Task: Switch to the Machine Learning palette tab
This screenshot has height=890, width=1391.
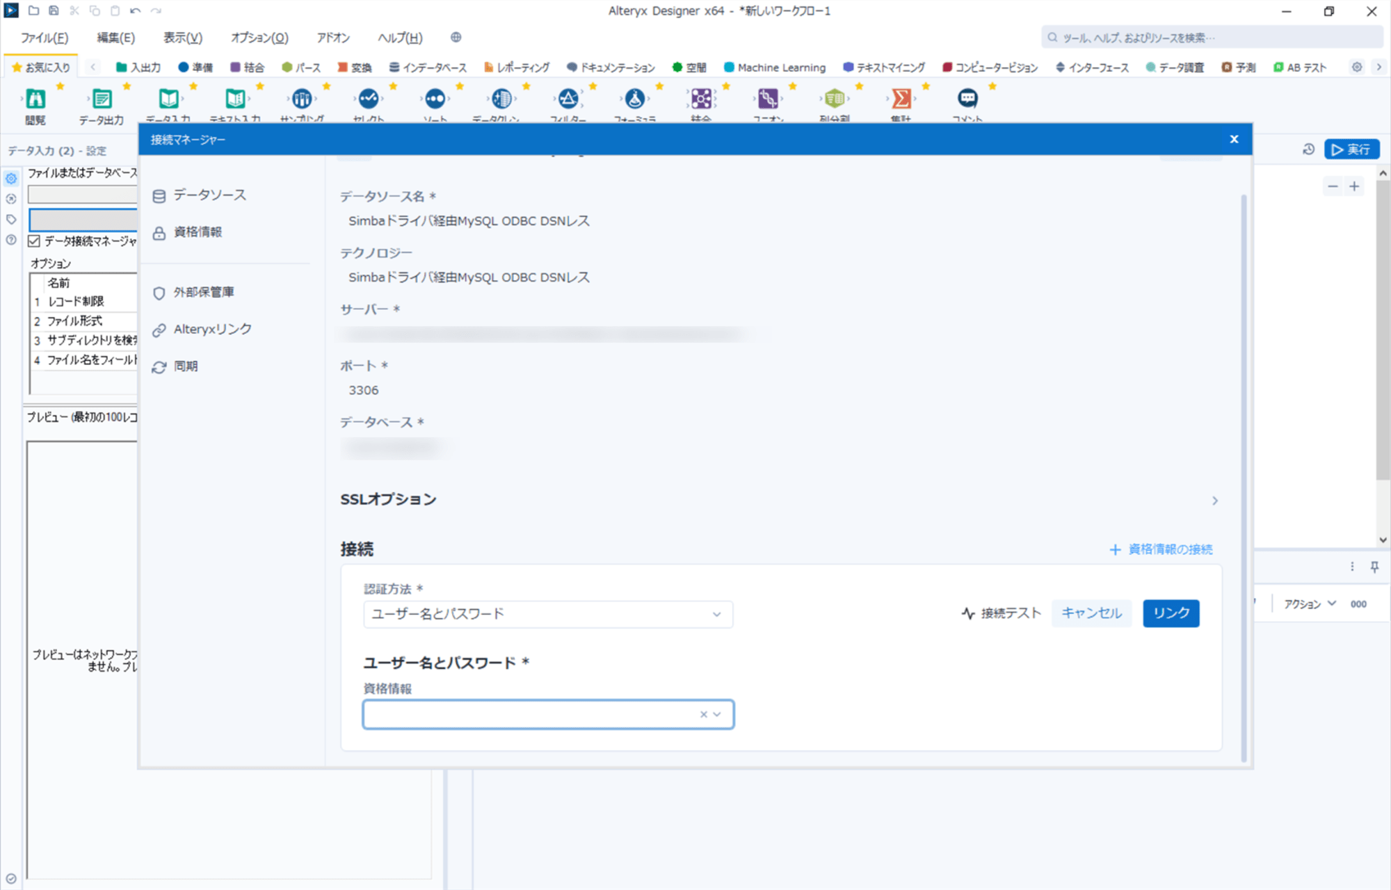Action: click(x=775, y=67)
